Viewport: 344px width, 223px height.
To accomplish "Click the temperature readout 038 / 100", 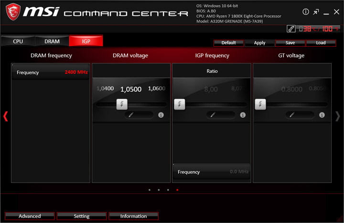I will pos(319,29).
